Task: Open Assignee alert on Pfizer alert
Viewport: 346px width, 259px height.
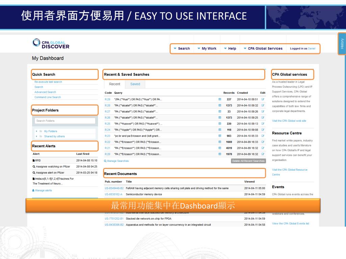Action: (x=49, y=173)
